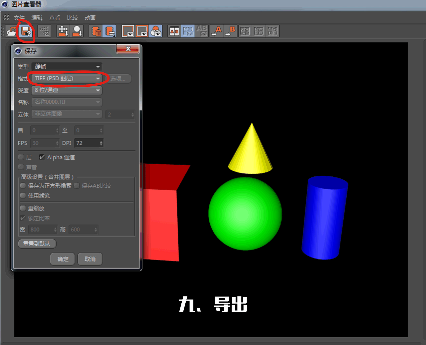This screenshot has width=426, height=345.
Task: Click the middle greyed AB box icon
Action: point(259,31)
